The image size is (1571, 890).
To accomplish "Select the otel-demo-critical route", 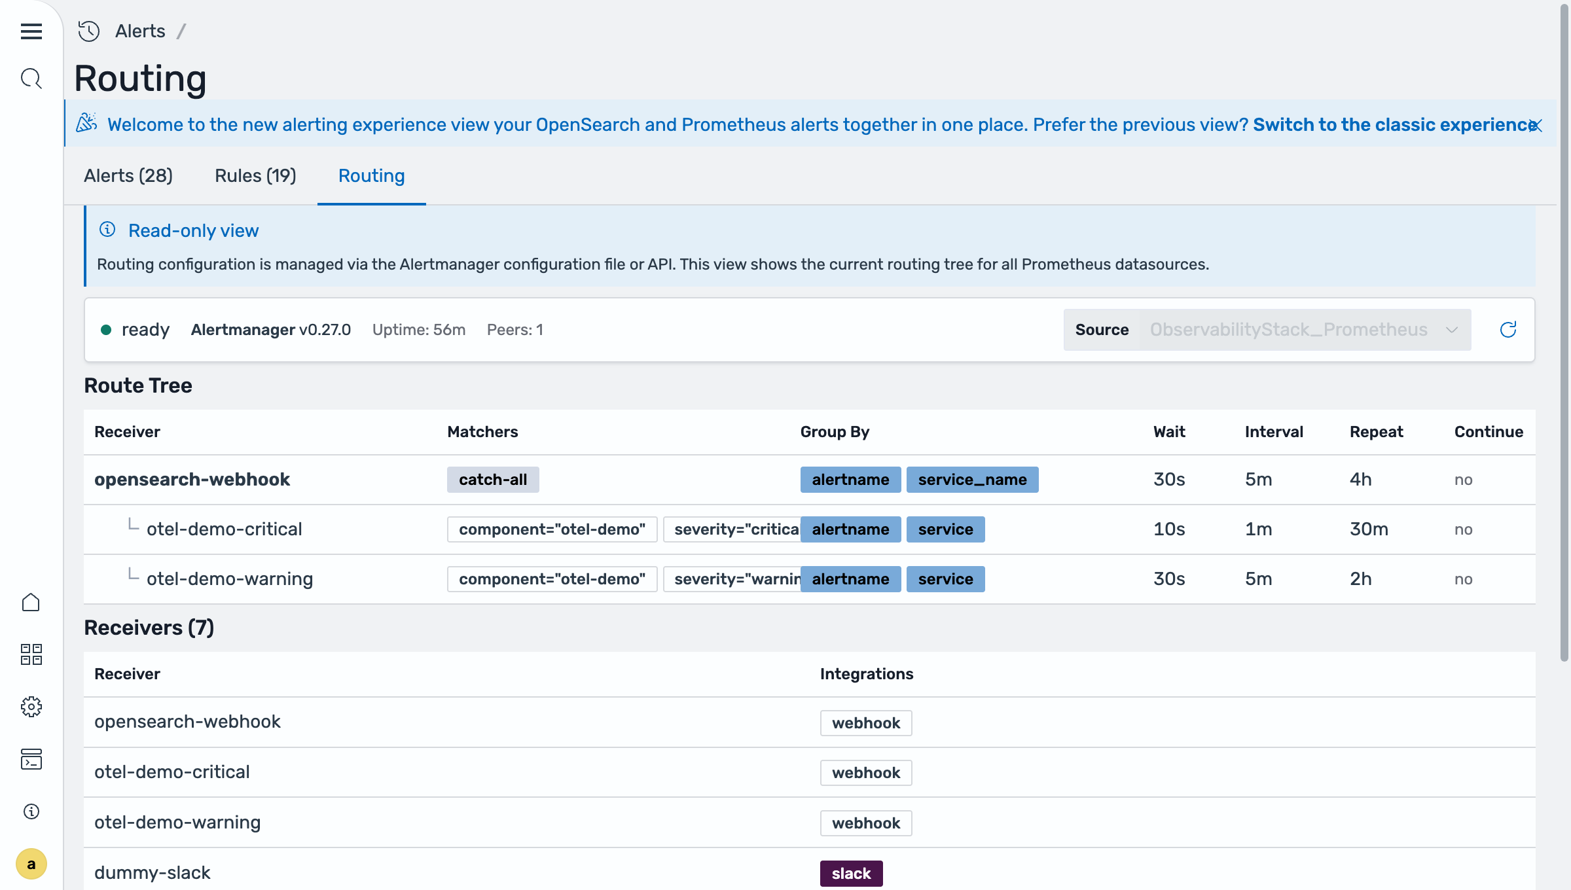I will [x=224, y=529].
